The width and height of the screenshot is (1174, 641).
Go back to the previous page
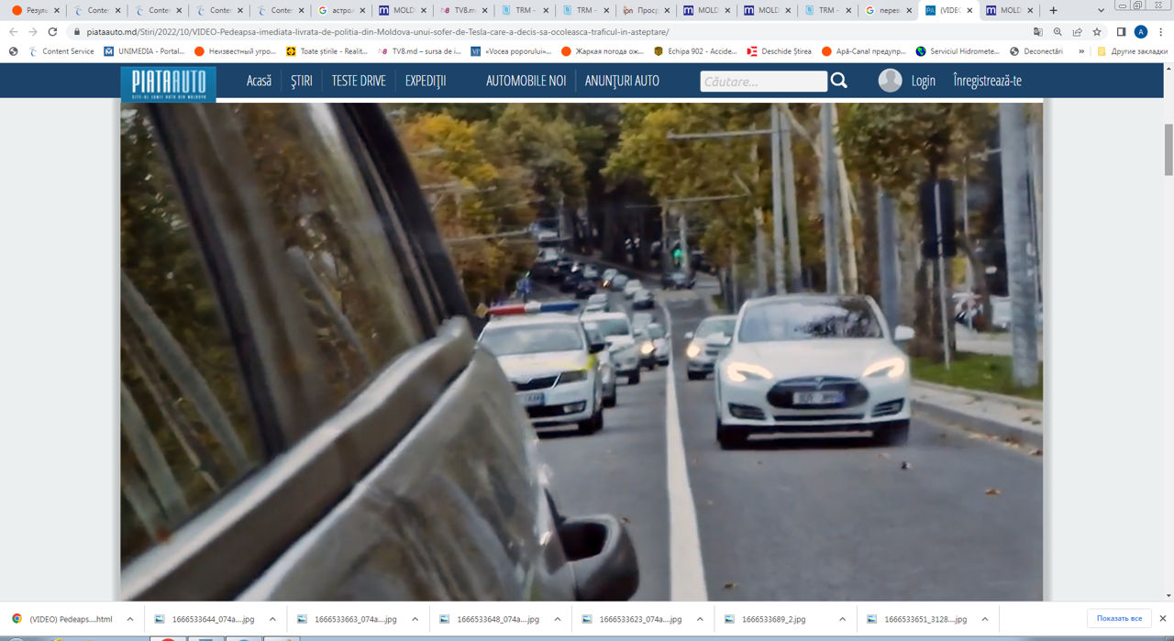[13, 31]
